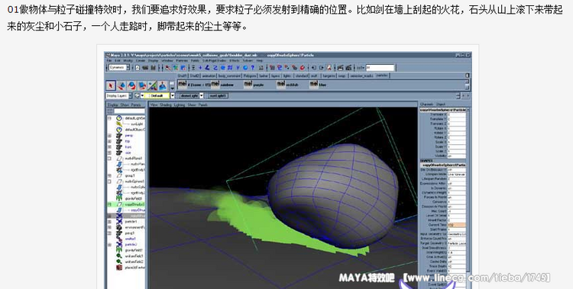Viewport: 573px width, 289px height.
Task: Click the uniformField1 icon in outliner
Action: point(119,256)
